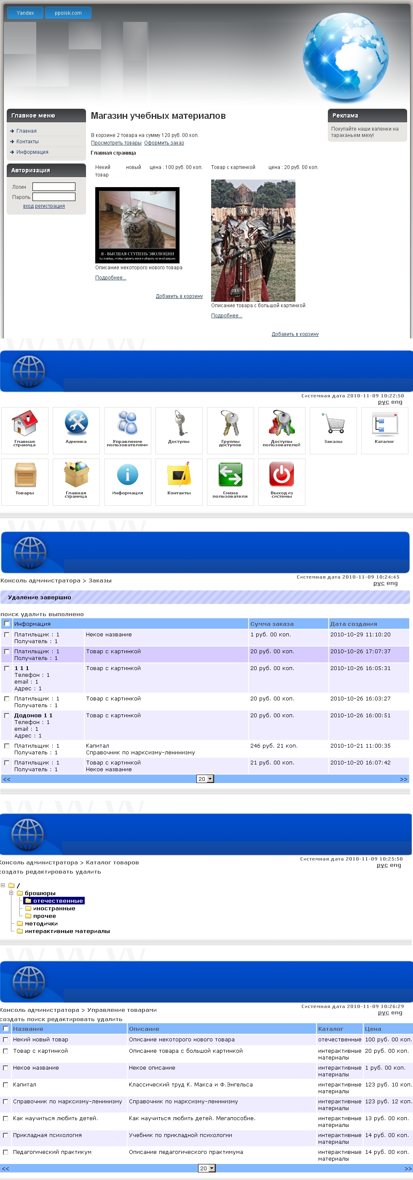Collapse the брошюры tree node
The height and width of the screenshot is (1180, 413).
point(11,893)
